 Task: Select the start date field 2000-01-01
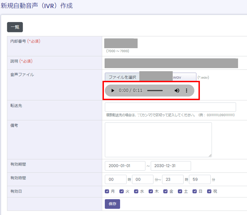coord(125,166)
